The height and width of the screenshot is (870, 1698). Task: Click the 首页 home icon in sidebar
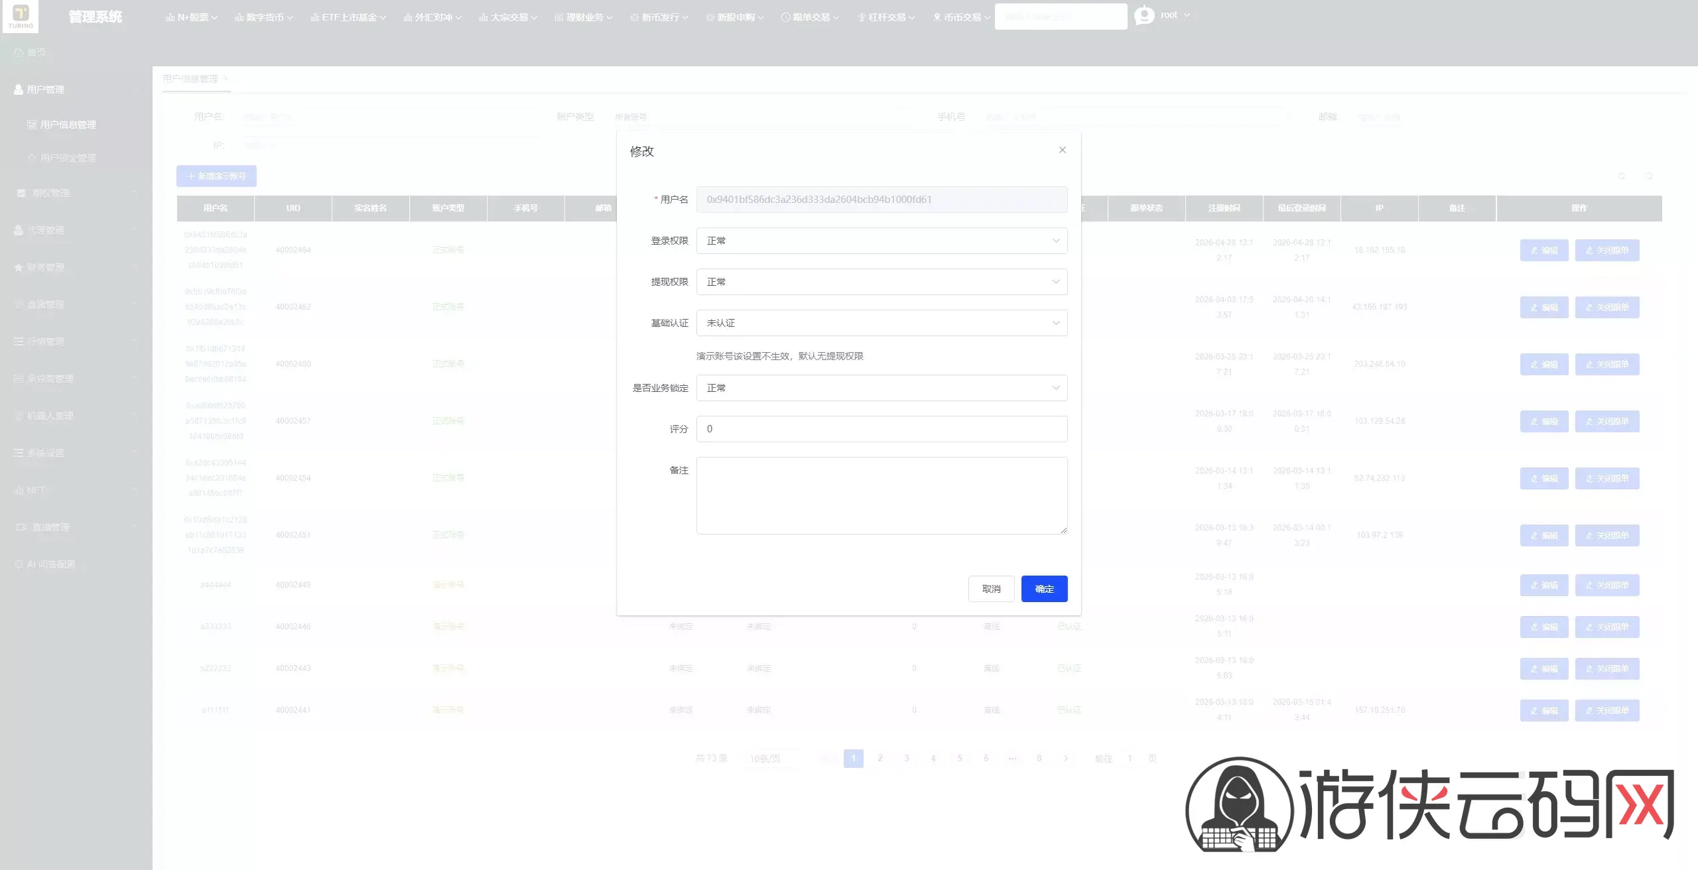[19, 52]
